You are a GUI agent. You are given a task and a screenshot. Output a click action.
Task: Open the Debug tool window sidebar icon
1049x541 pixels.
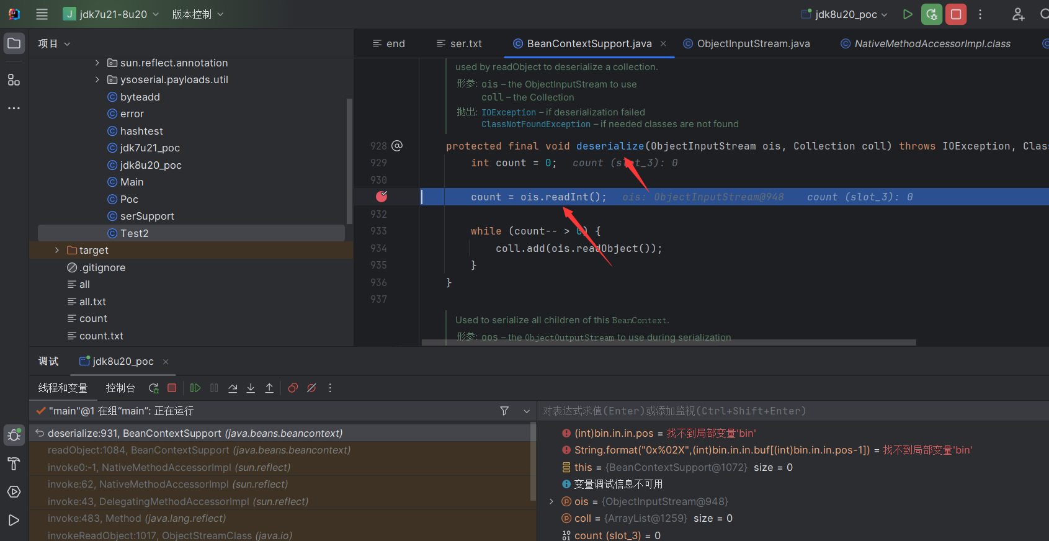tap(14, 436)
